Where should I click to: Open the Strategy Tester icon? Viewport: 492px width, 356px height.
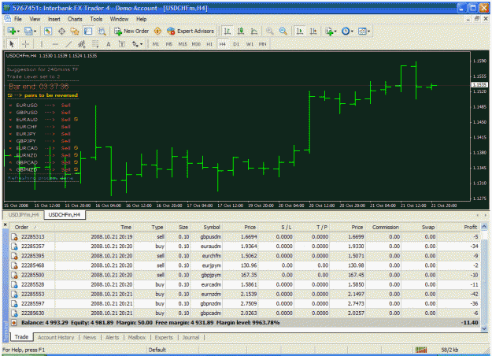102,31
